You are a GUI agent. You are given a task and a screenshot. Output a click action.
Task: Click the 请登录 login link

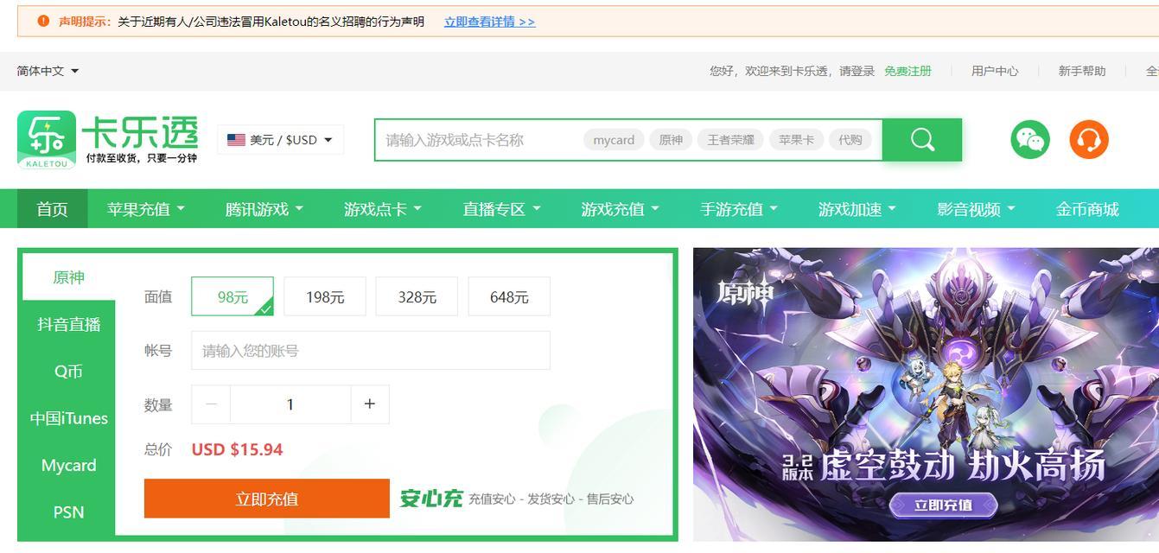coord(857,71)
